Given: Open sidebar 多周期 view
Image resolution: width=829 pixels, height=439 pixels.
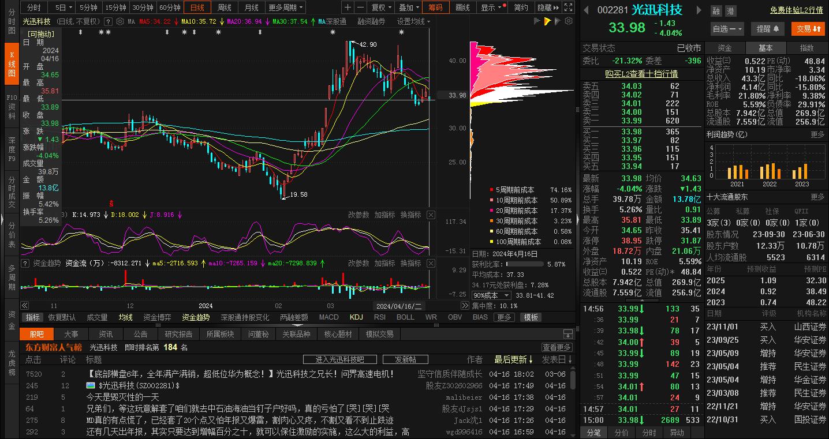Looking at the screenshot, I should pyautogui.click(x=12, y=277).
